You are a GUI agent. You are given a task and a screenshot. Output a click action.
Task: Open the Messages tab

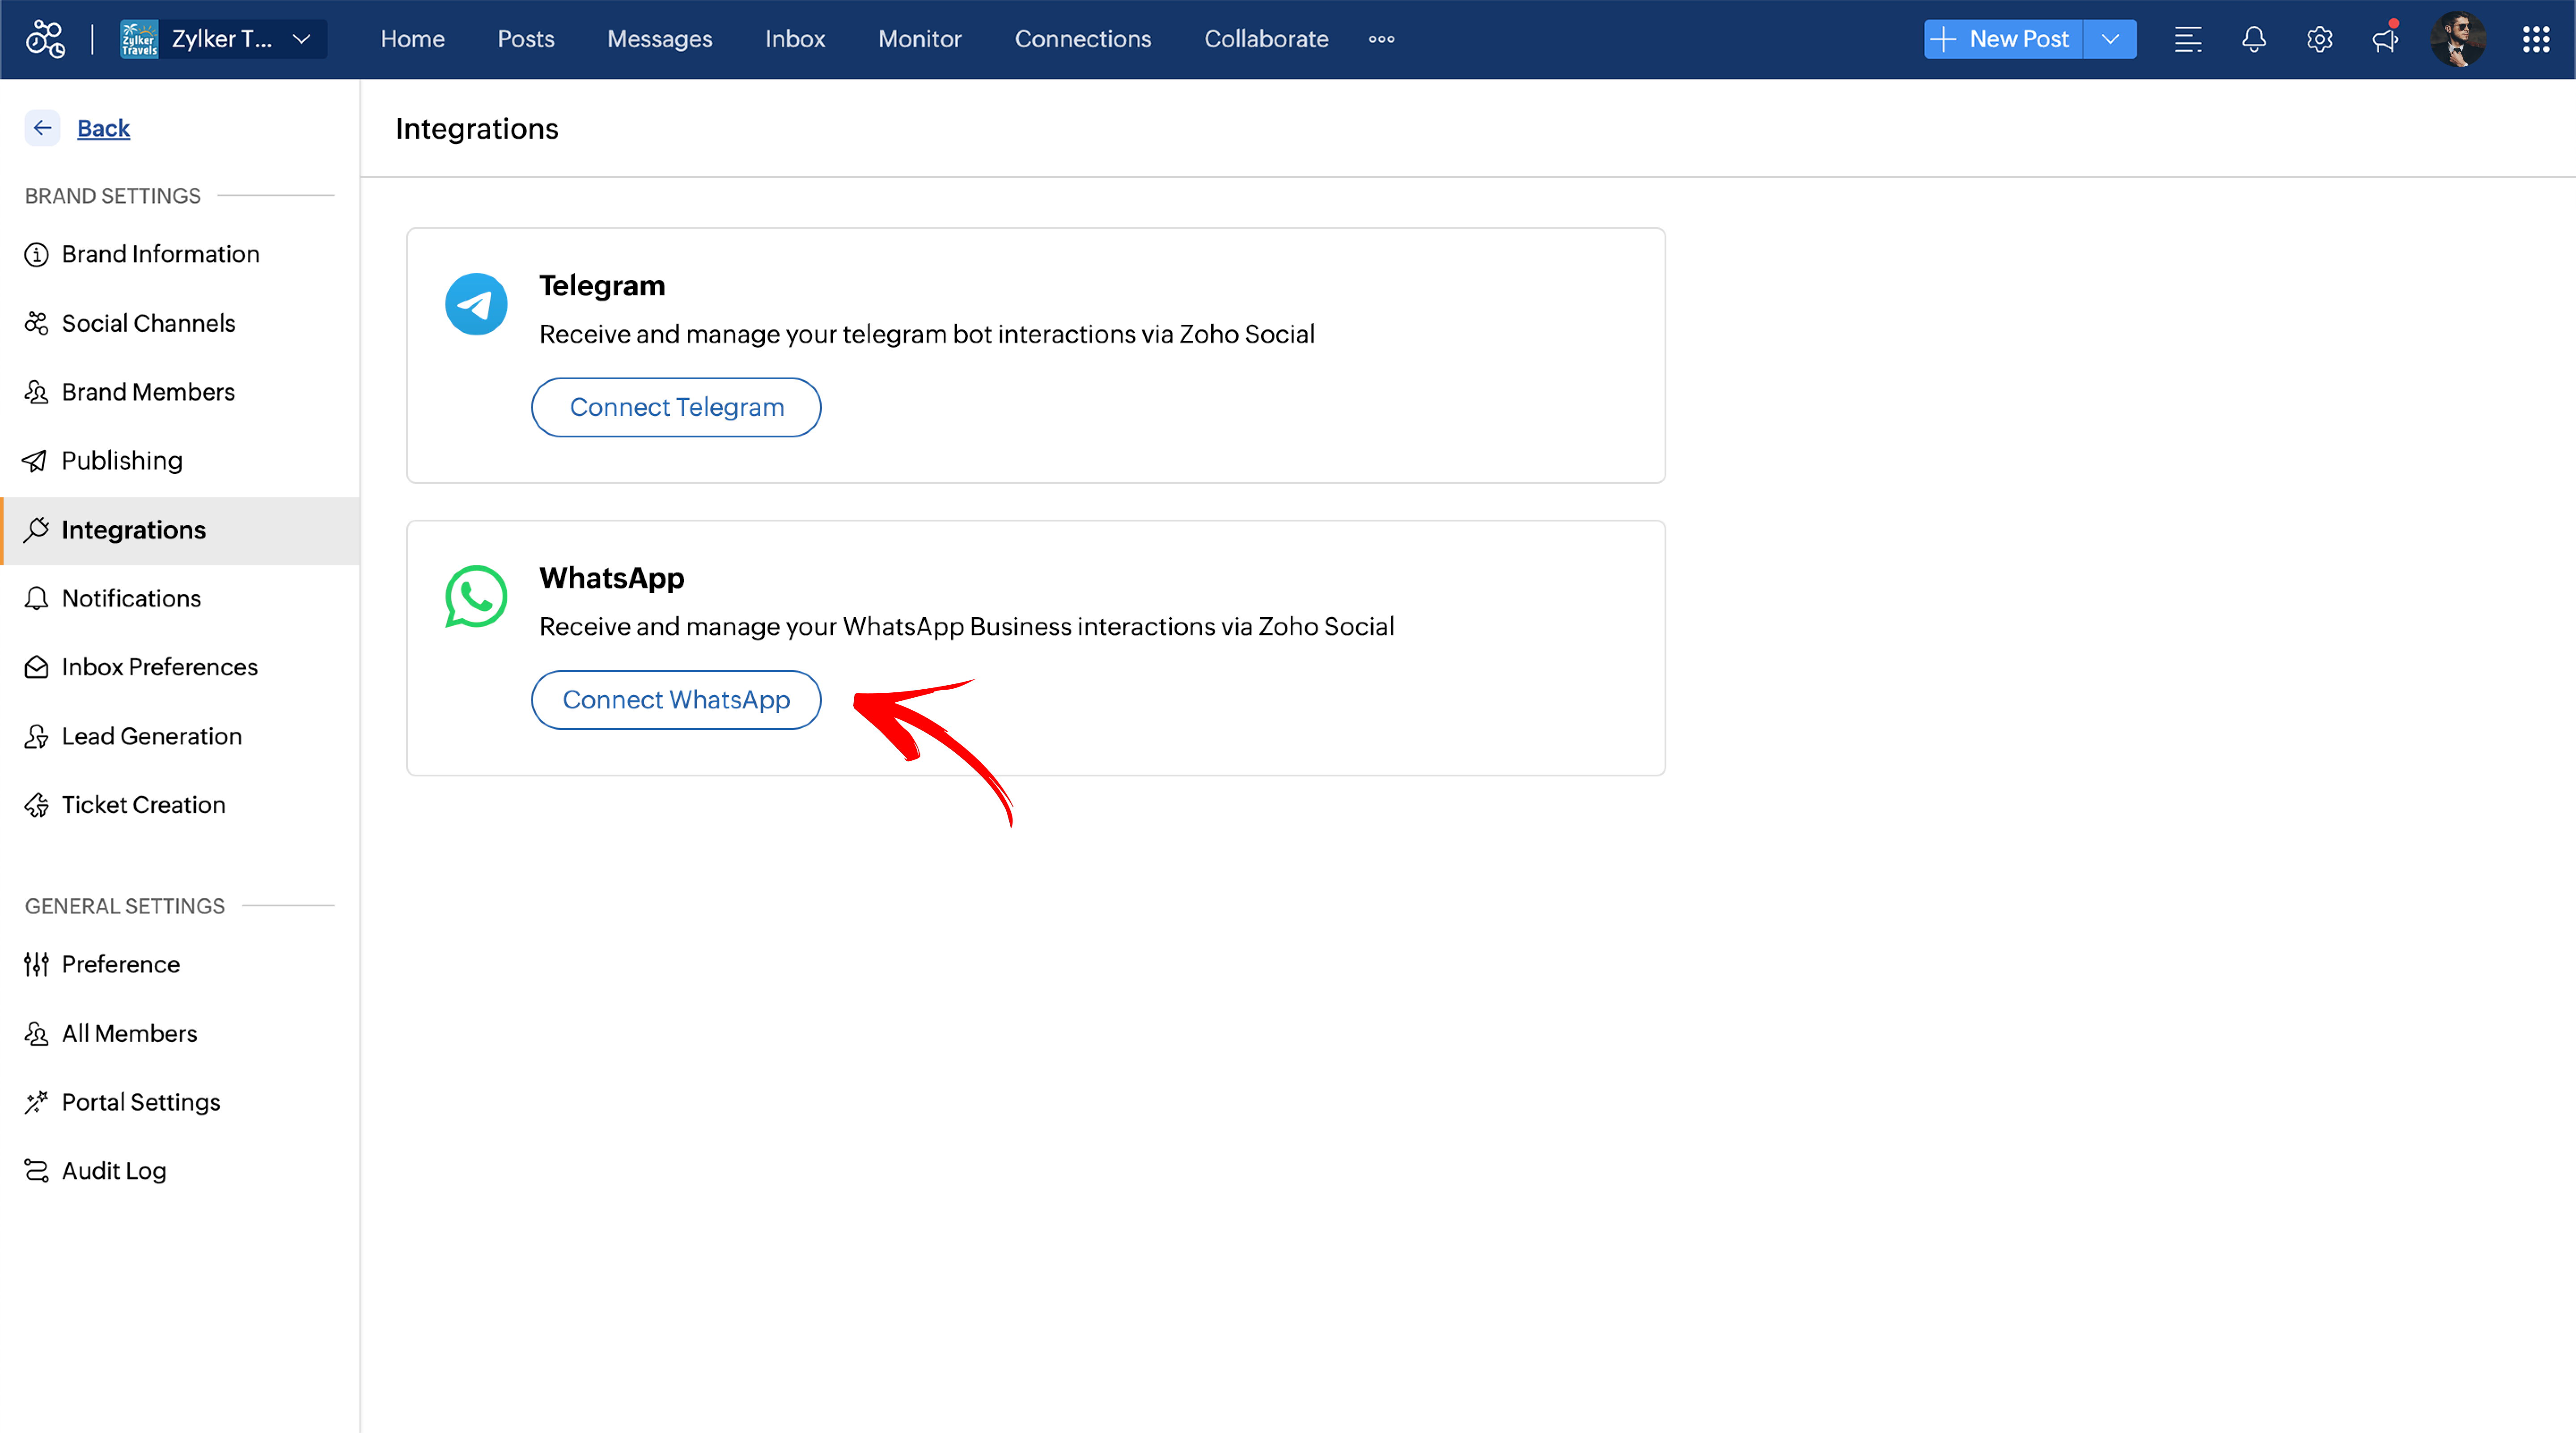660,39
